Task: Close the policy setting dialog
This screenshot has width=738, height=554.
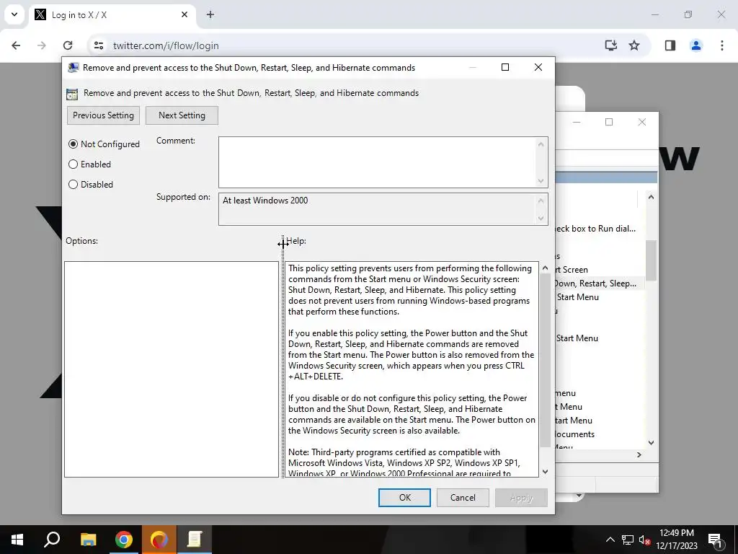Action: coord(538,67)
